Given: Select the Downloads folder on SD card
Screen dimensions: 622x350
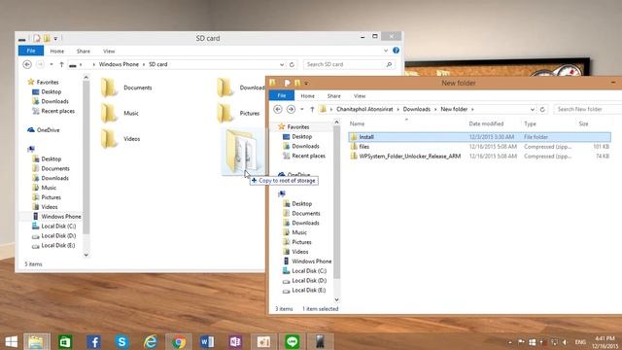Looking at the screenshot, I should point(240,87).
